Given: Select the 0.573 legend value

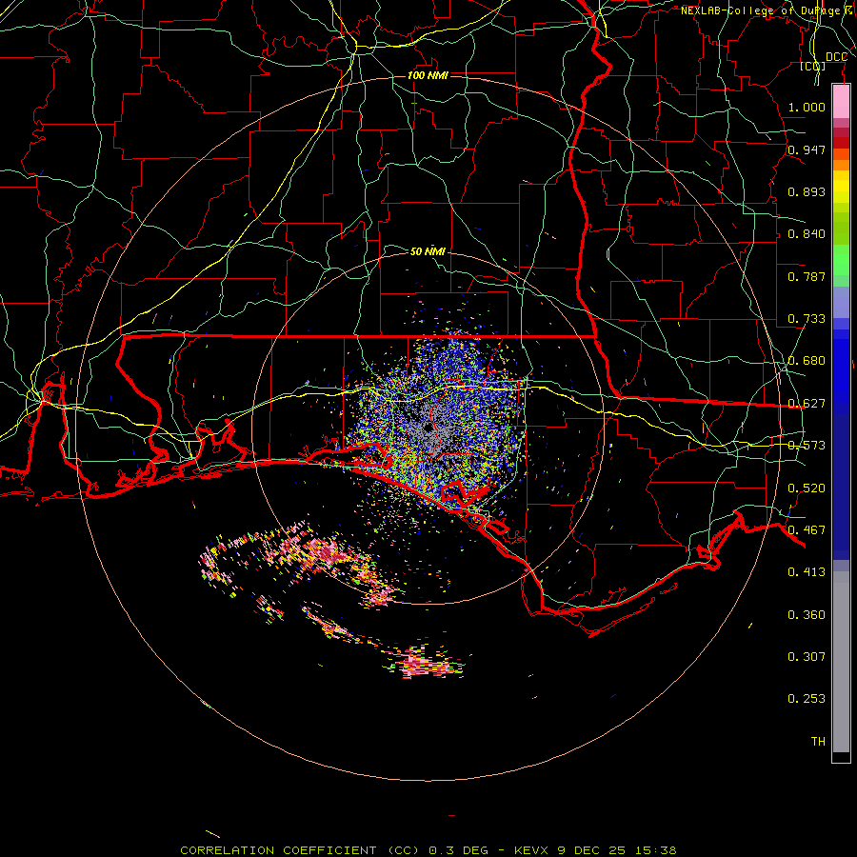Looking at the screenshot, I should pyautogui.click(x=807, y=446).
